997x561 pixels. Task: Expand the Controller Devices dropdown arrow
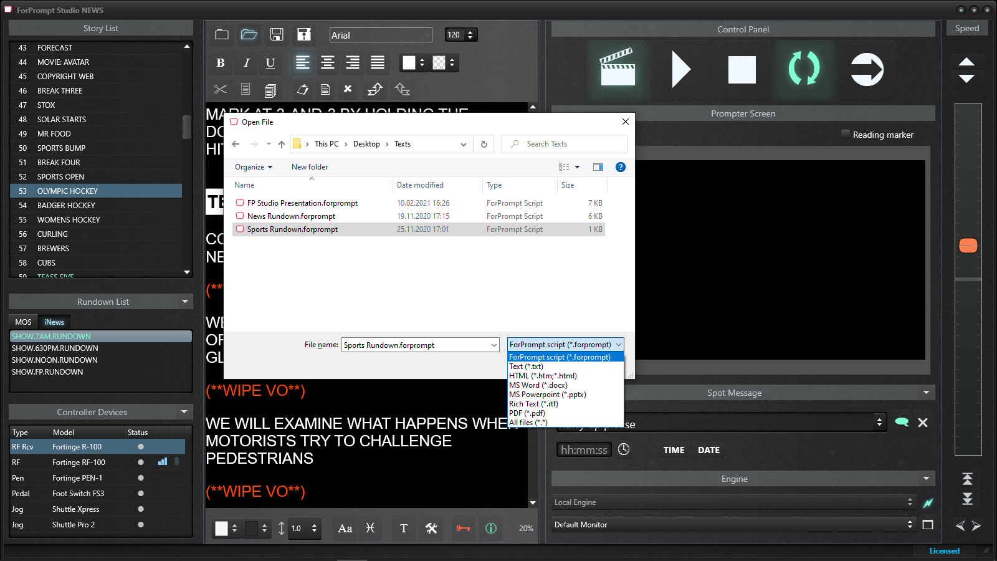point(184,412)
